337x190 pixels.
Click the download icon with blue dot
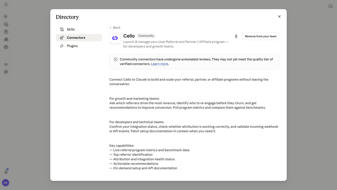(6, 171)
